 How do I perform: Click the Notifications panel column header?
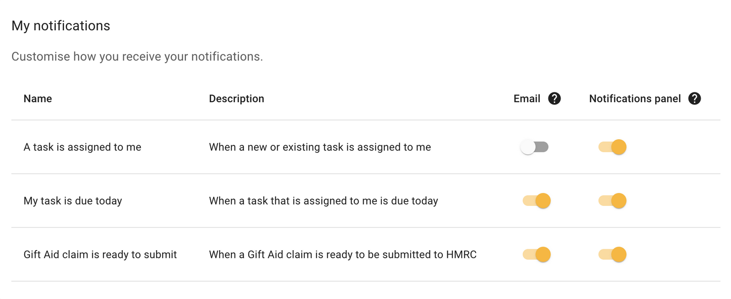coord(636,98)
